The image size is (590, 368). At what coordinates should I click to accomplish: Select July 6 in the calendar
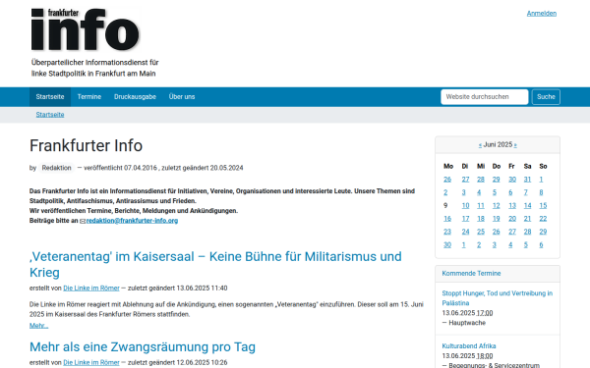click(541, 244)
